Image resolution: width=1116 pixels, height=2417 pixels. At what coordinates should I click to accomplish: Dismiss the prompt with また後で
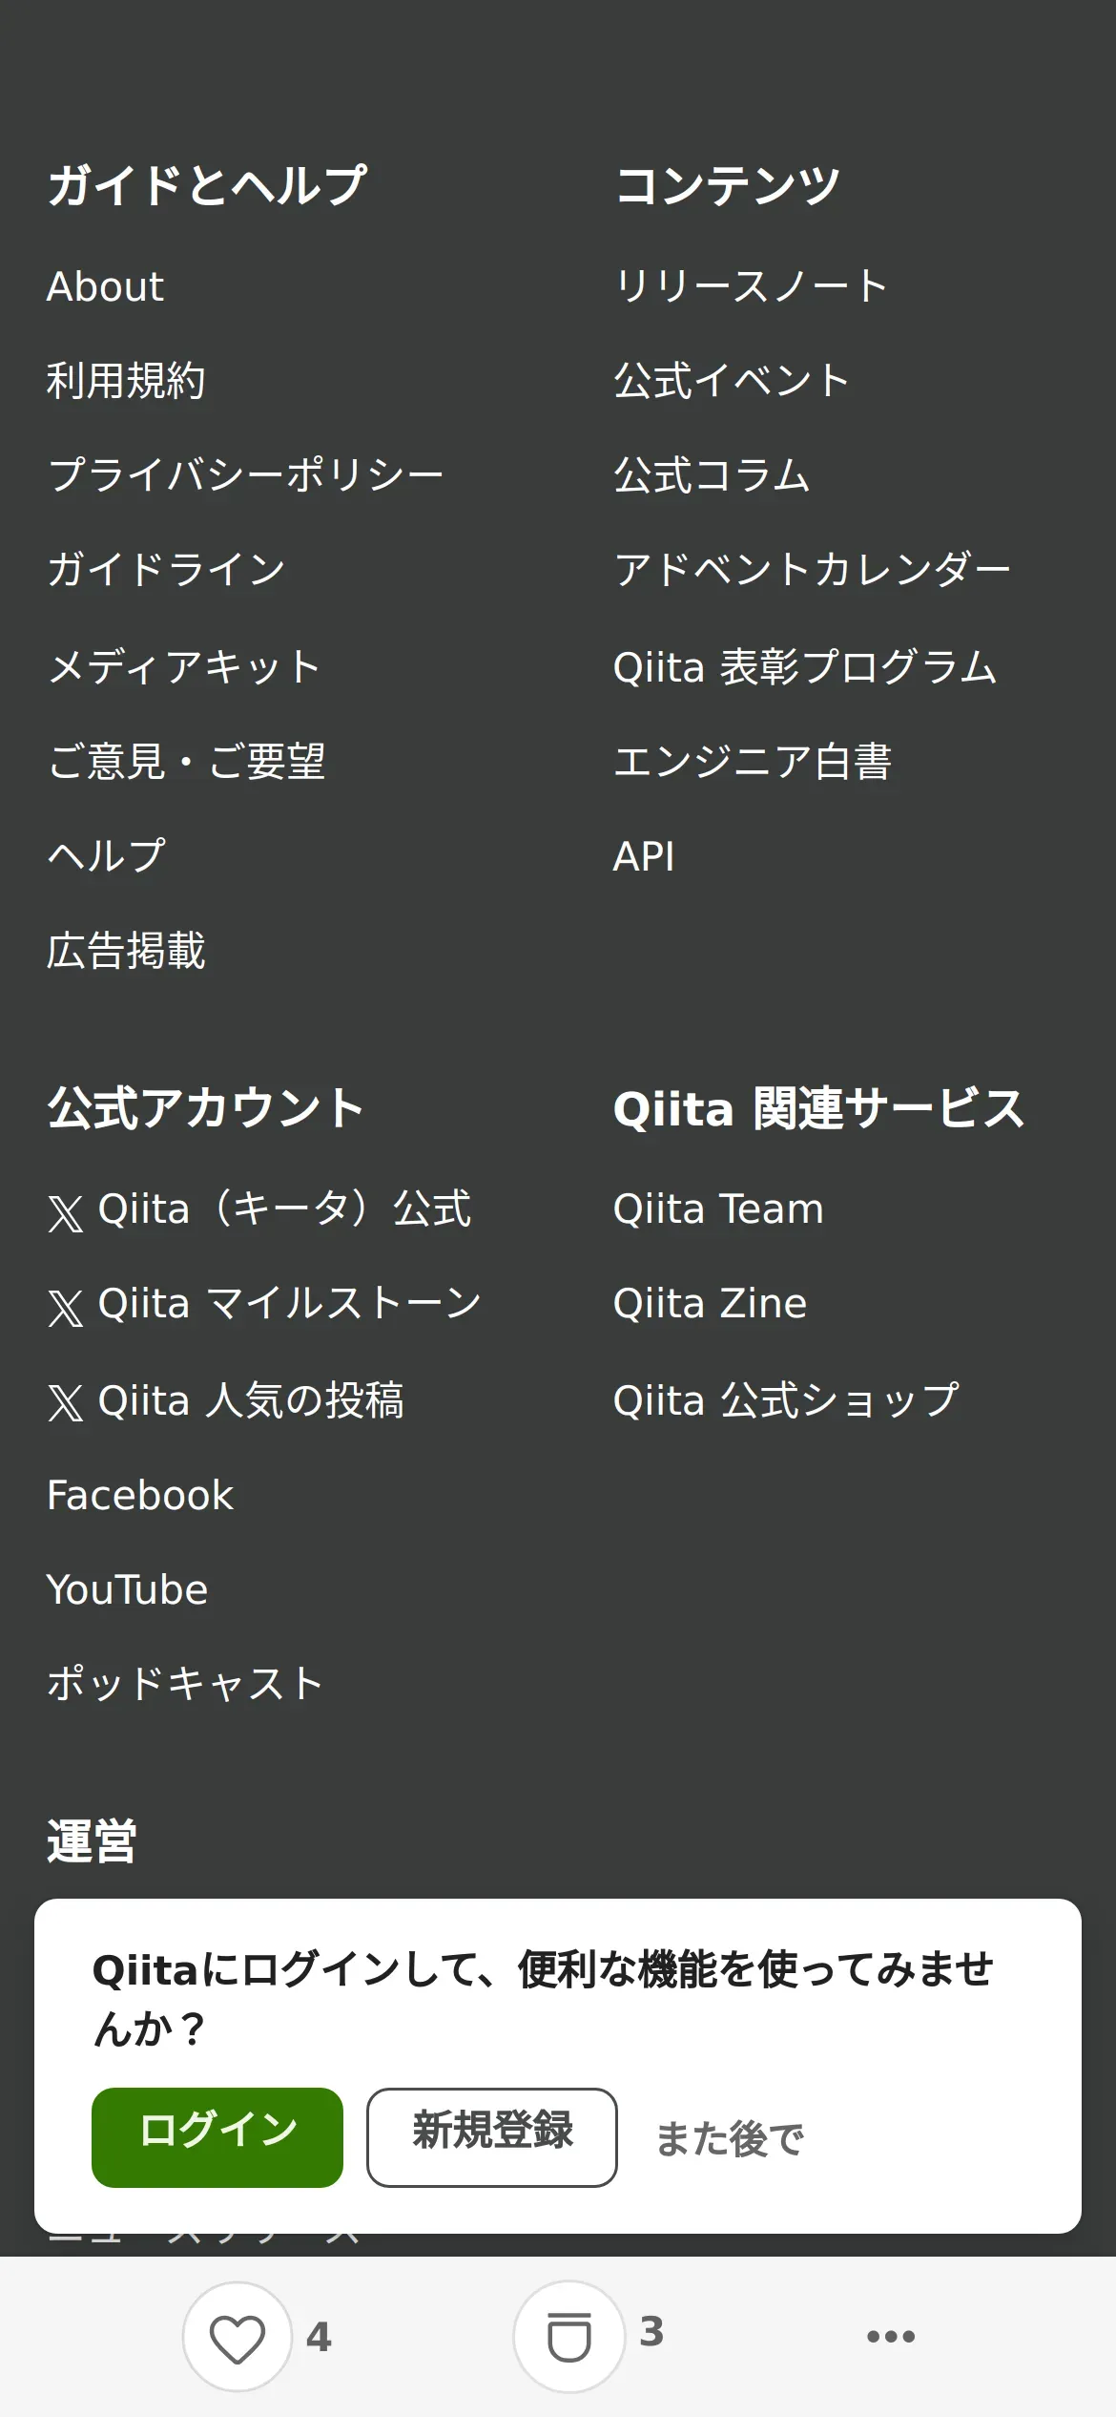click(730, 2138)
